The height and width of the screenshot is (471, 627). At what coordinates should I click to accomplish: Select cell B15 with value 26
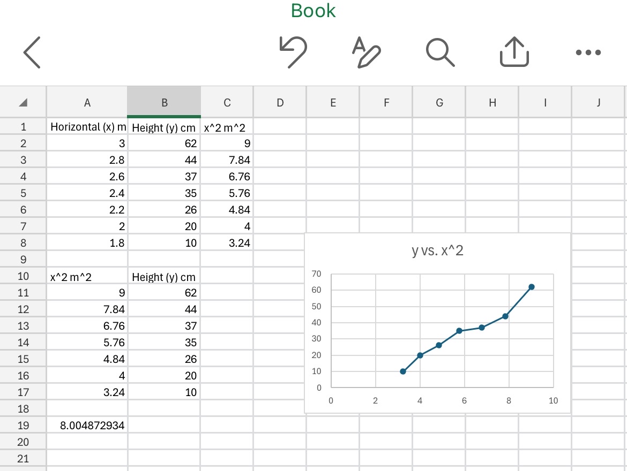[x=164, y=359]
